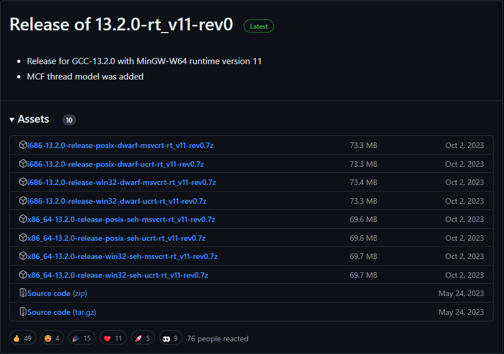This screenshot has height=354, width=504.
Task: Toggle the rocket reaction with 5
Action: click(x=143, y=338)
